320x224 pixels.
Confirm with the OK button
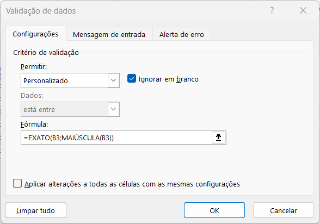[x=214, y=210]
